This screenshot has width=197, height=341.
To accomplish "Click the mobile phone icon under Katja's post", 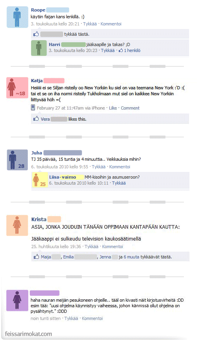I will tap(33, 108).
